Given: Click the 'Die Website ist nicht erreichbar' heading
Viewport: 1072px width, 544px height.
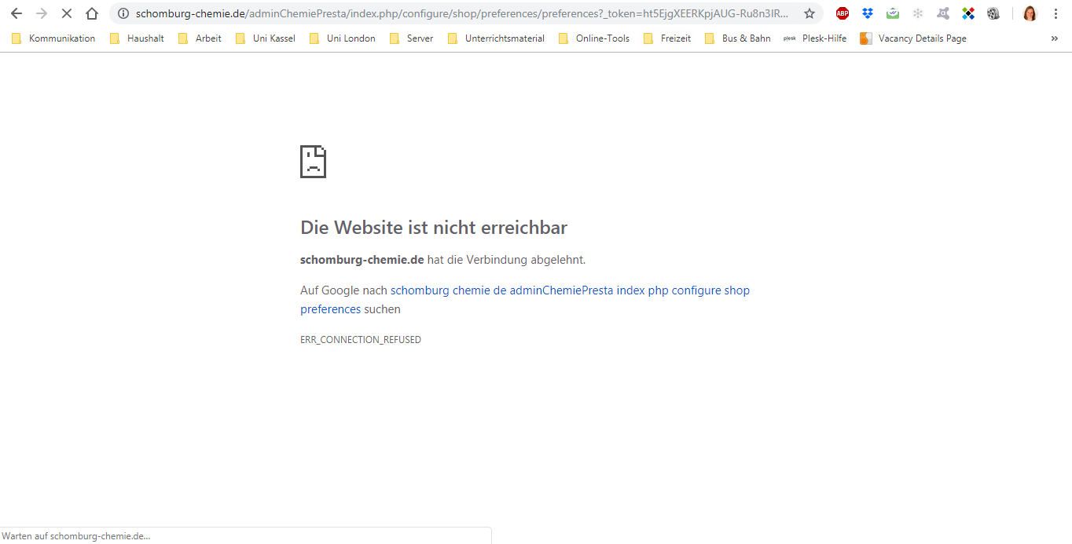Looking at the screenshot, I should (434, 228).
